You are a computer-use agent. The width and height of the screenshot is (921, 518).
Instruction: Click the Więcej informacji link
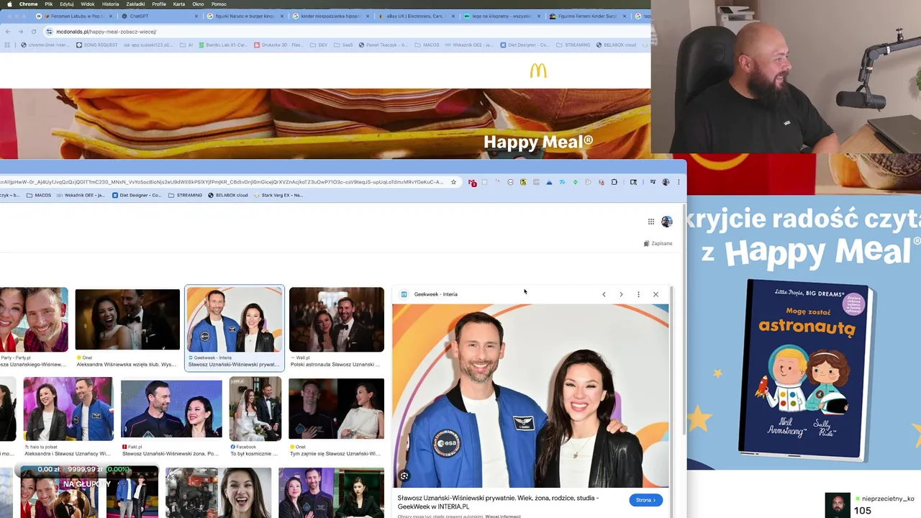[502, 516]
